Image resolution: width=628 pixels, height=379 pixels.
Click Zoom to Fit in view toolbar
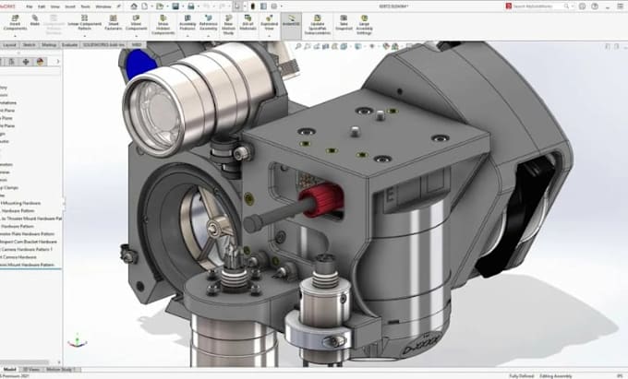(x=298, y=46)
